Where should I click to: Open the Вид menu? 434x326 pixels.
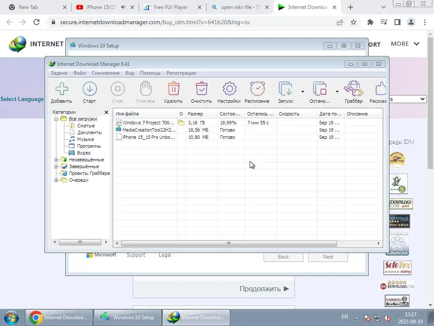[130, 73]
